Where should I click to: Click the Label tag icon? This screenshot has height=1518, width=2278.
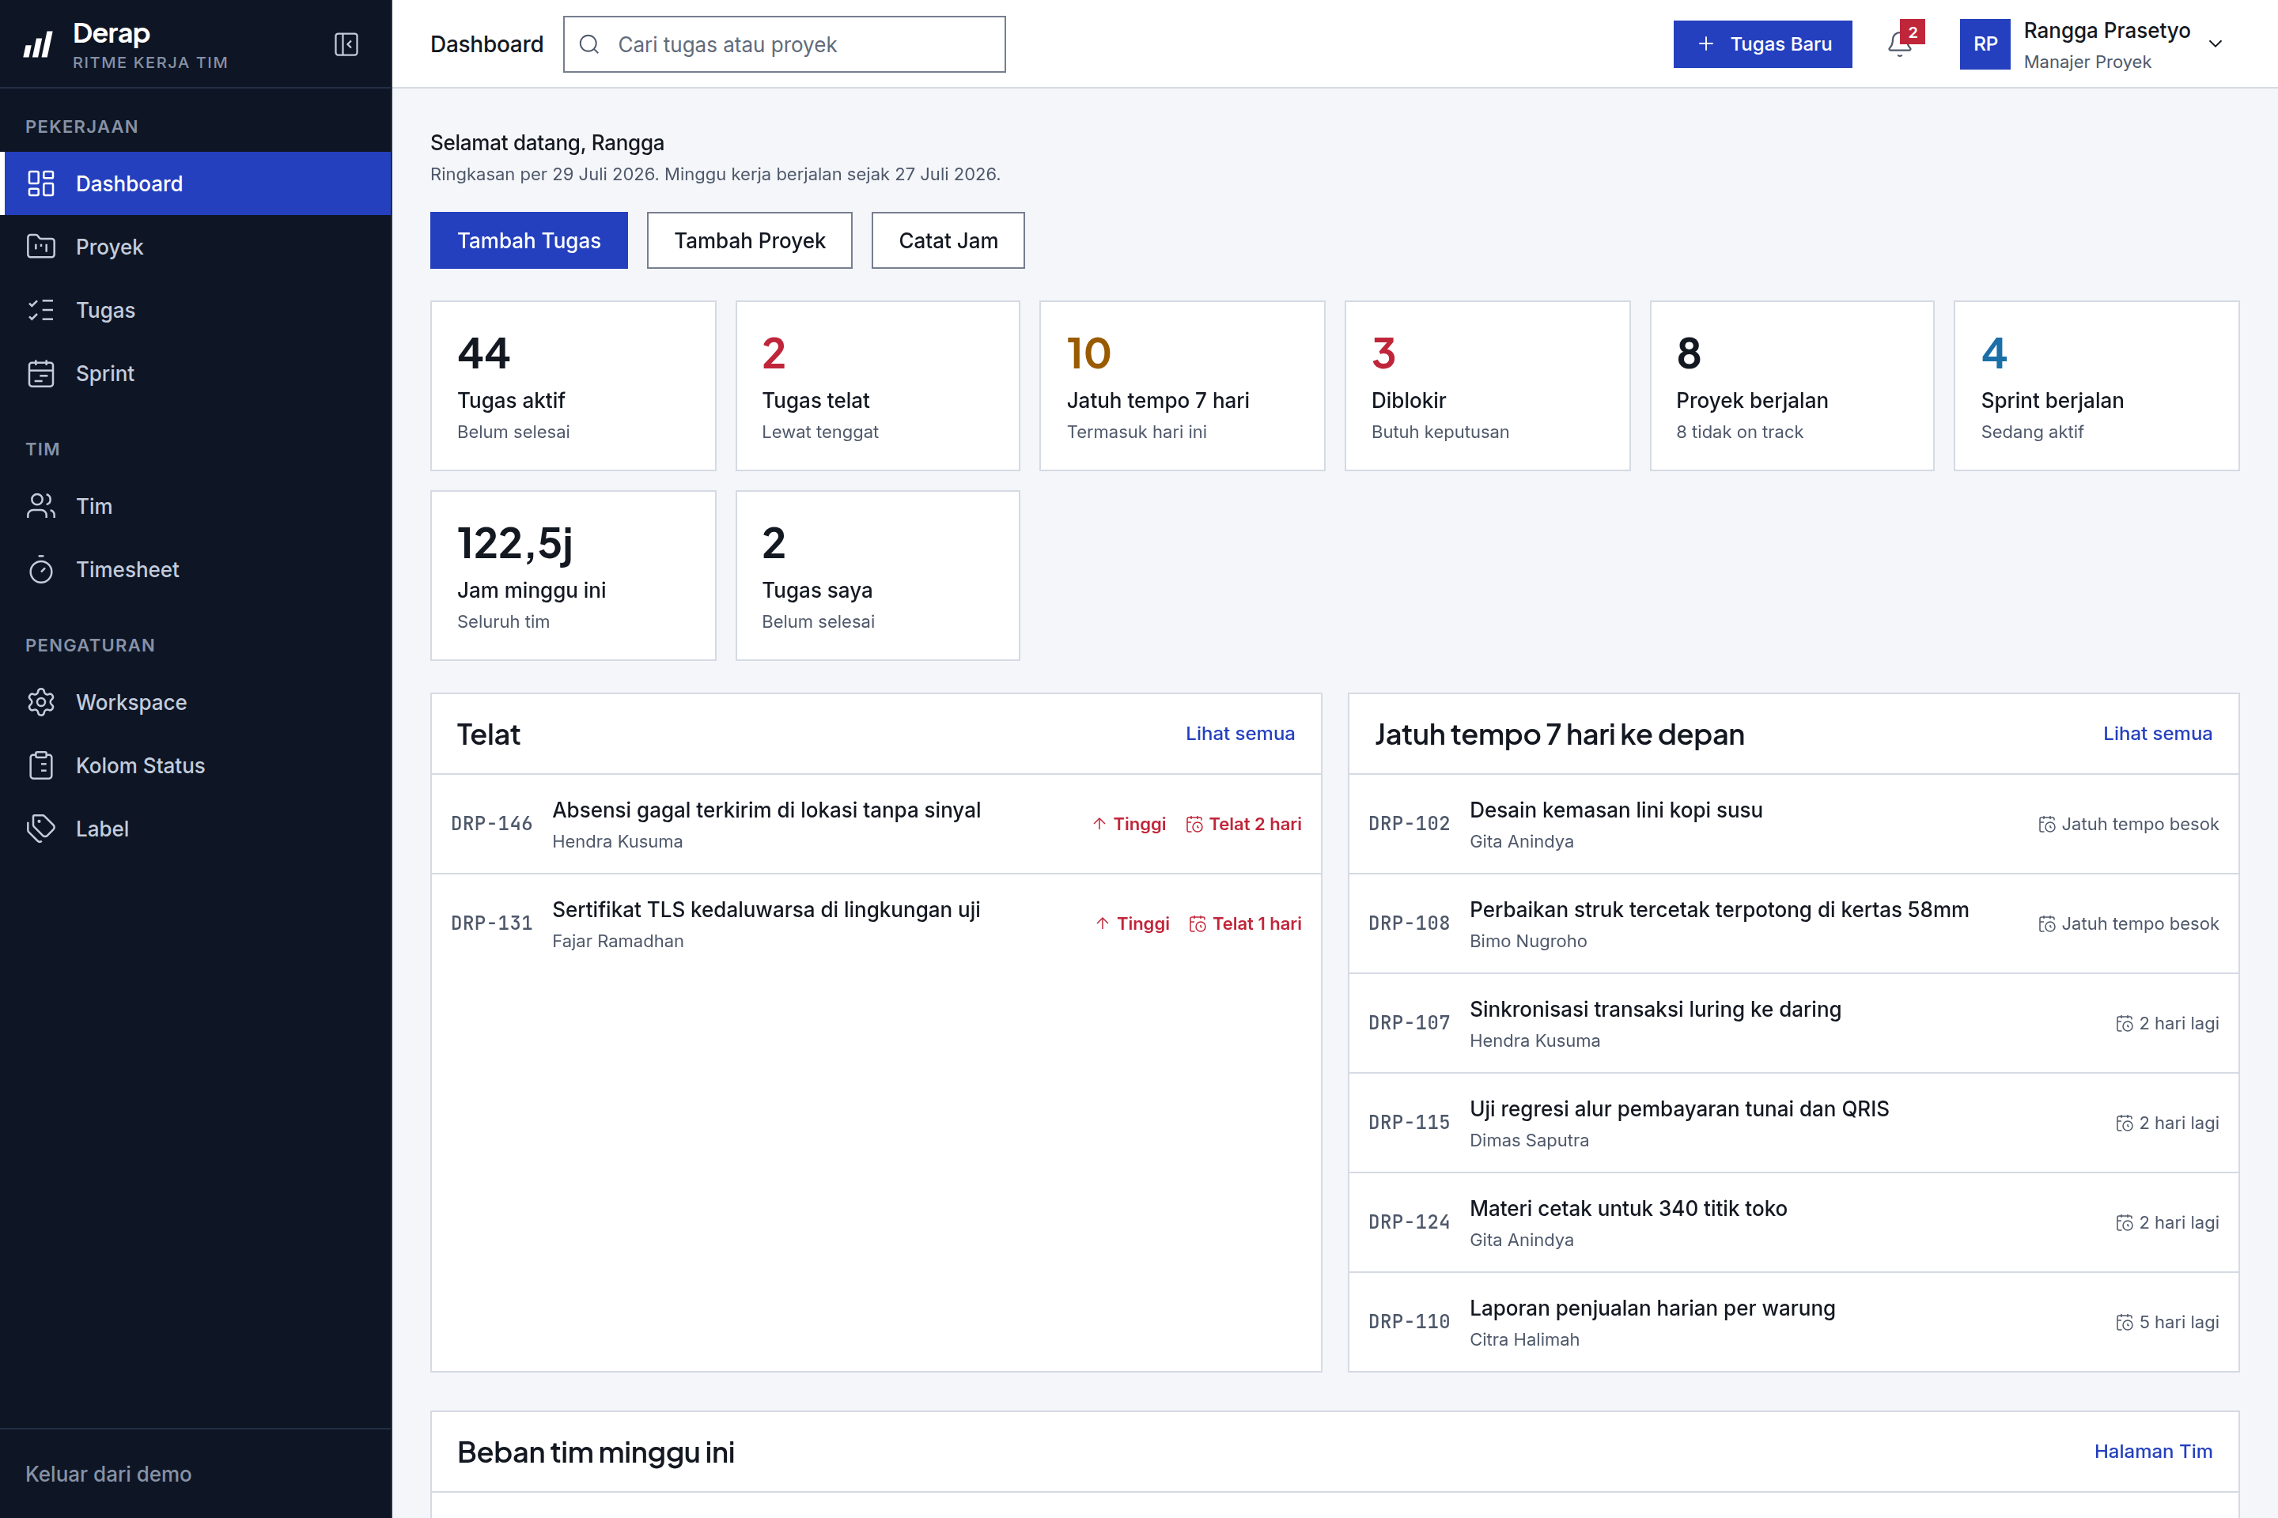pos(40,829)
